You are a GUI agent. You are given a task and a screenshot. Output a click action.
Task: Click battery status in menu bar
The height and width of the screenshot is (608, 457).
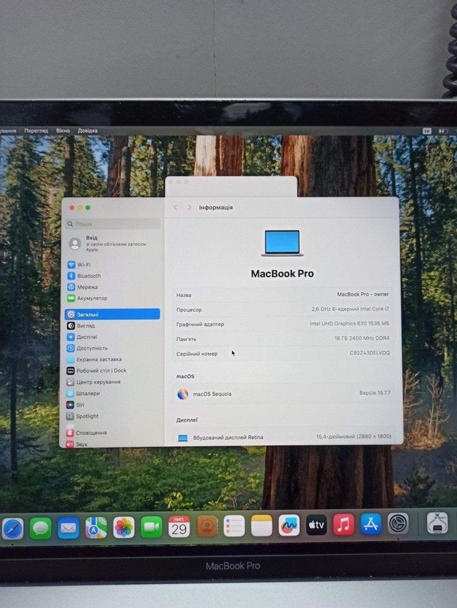coord(443,131)
